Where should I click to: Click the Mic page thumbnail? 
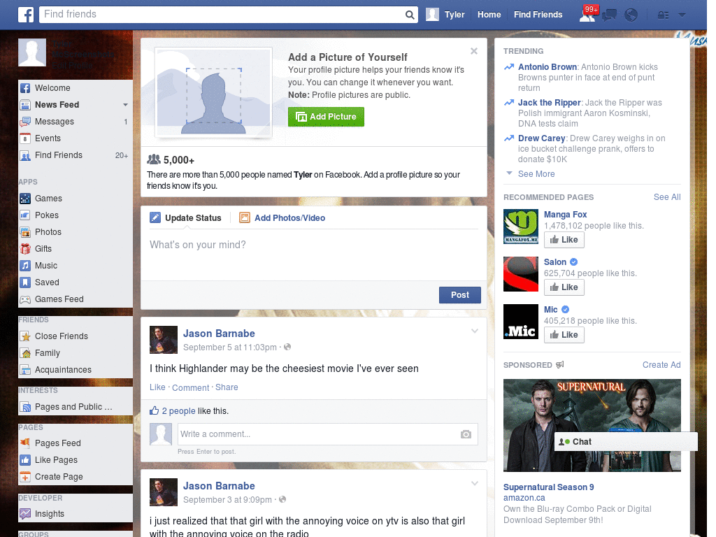pyautogui.click(x=520, y=322)
